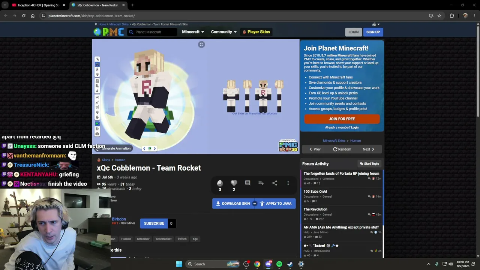Click the Xqc tag
This screenshot has width=480, height=270.
tap(195, 239)
